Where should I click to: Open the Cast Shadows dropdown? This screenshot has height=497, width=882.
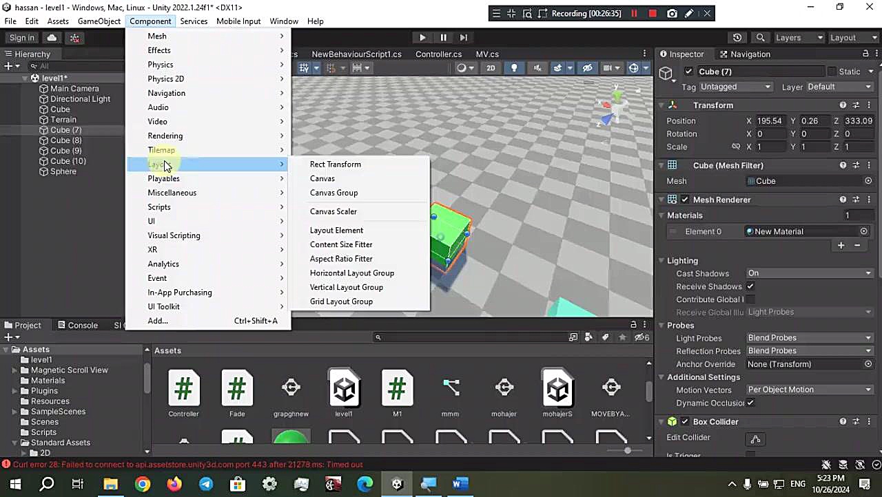(x=809, y=273)
